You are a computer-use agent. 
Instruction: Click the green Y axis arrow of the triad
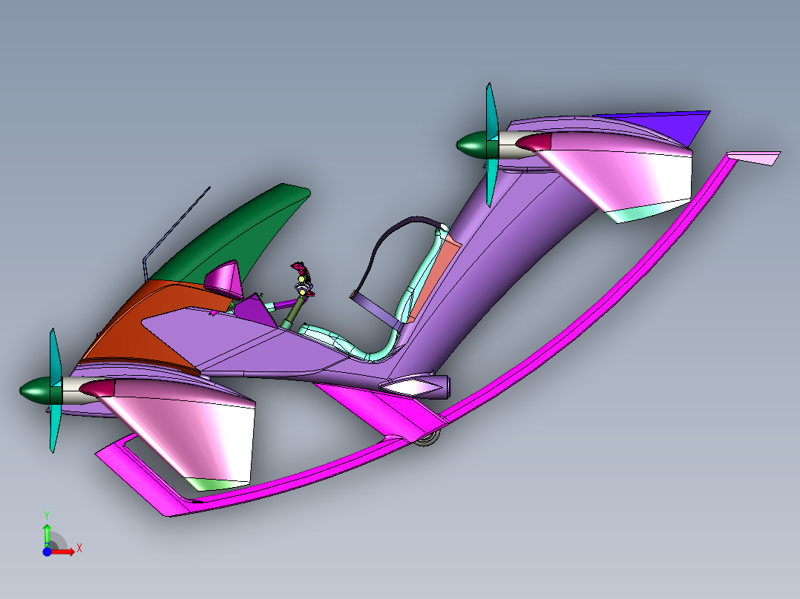pyautogui.click(x=47, y=535)
